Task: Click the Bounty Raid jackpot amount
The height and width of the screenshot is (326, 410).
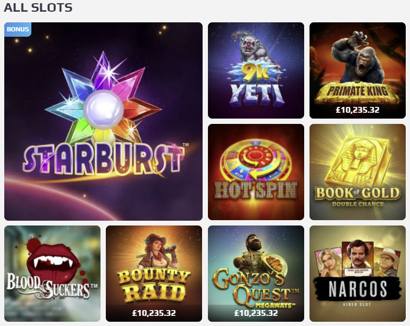Action: (154, 313)
